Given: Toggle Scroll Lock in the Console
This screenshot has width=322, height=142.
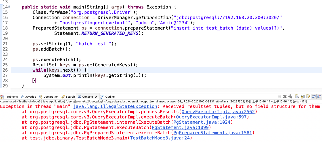Looking at the screenshot, I should pos(302,97).
